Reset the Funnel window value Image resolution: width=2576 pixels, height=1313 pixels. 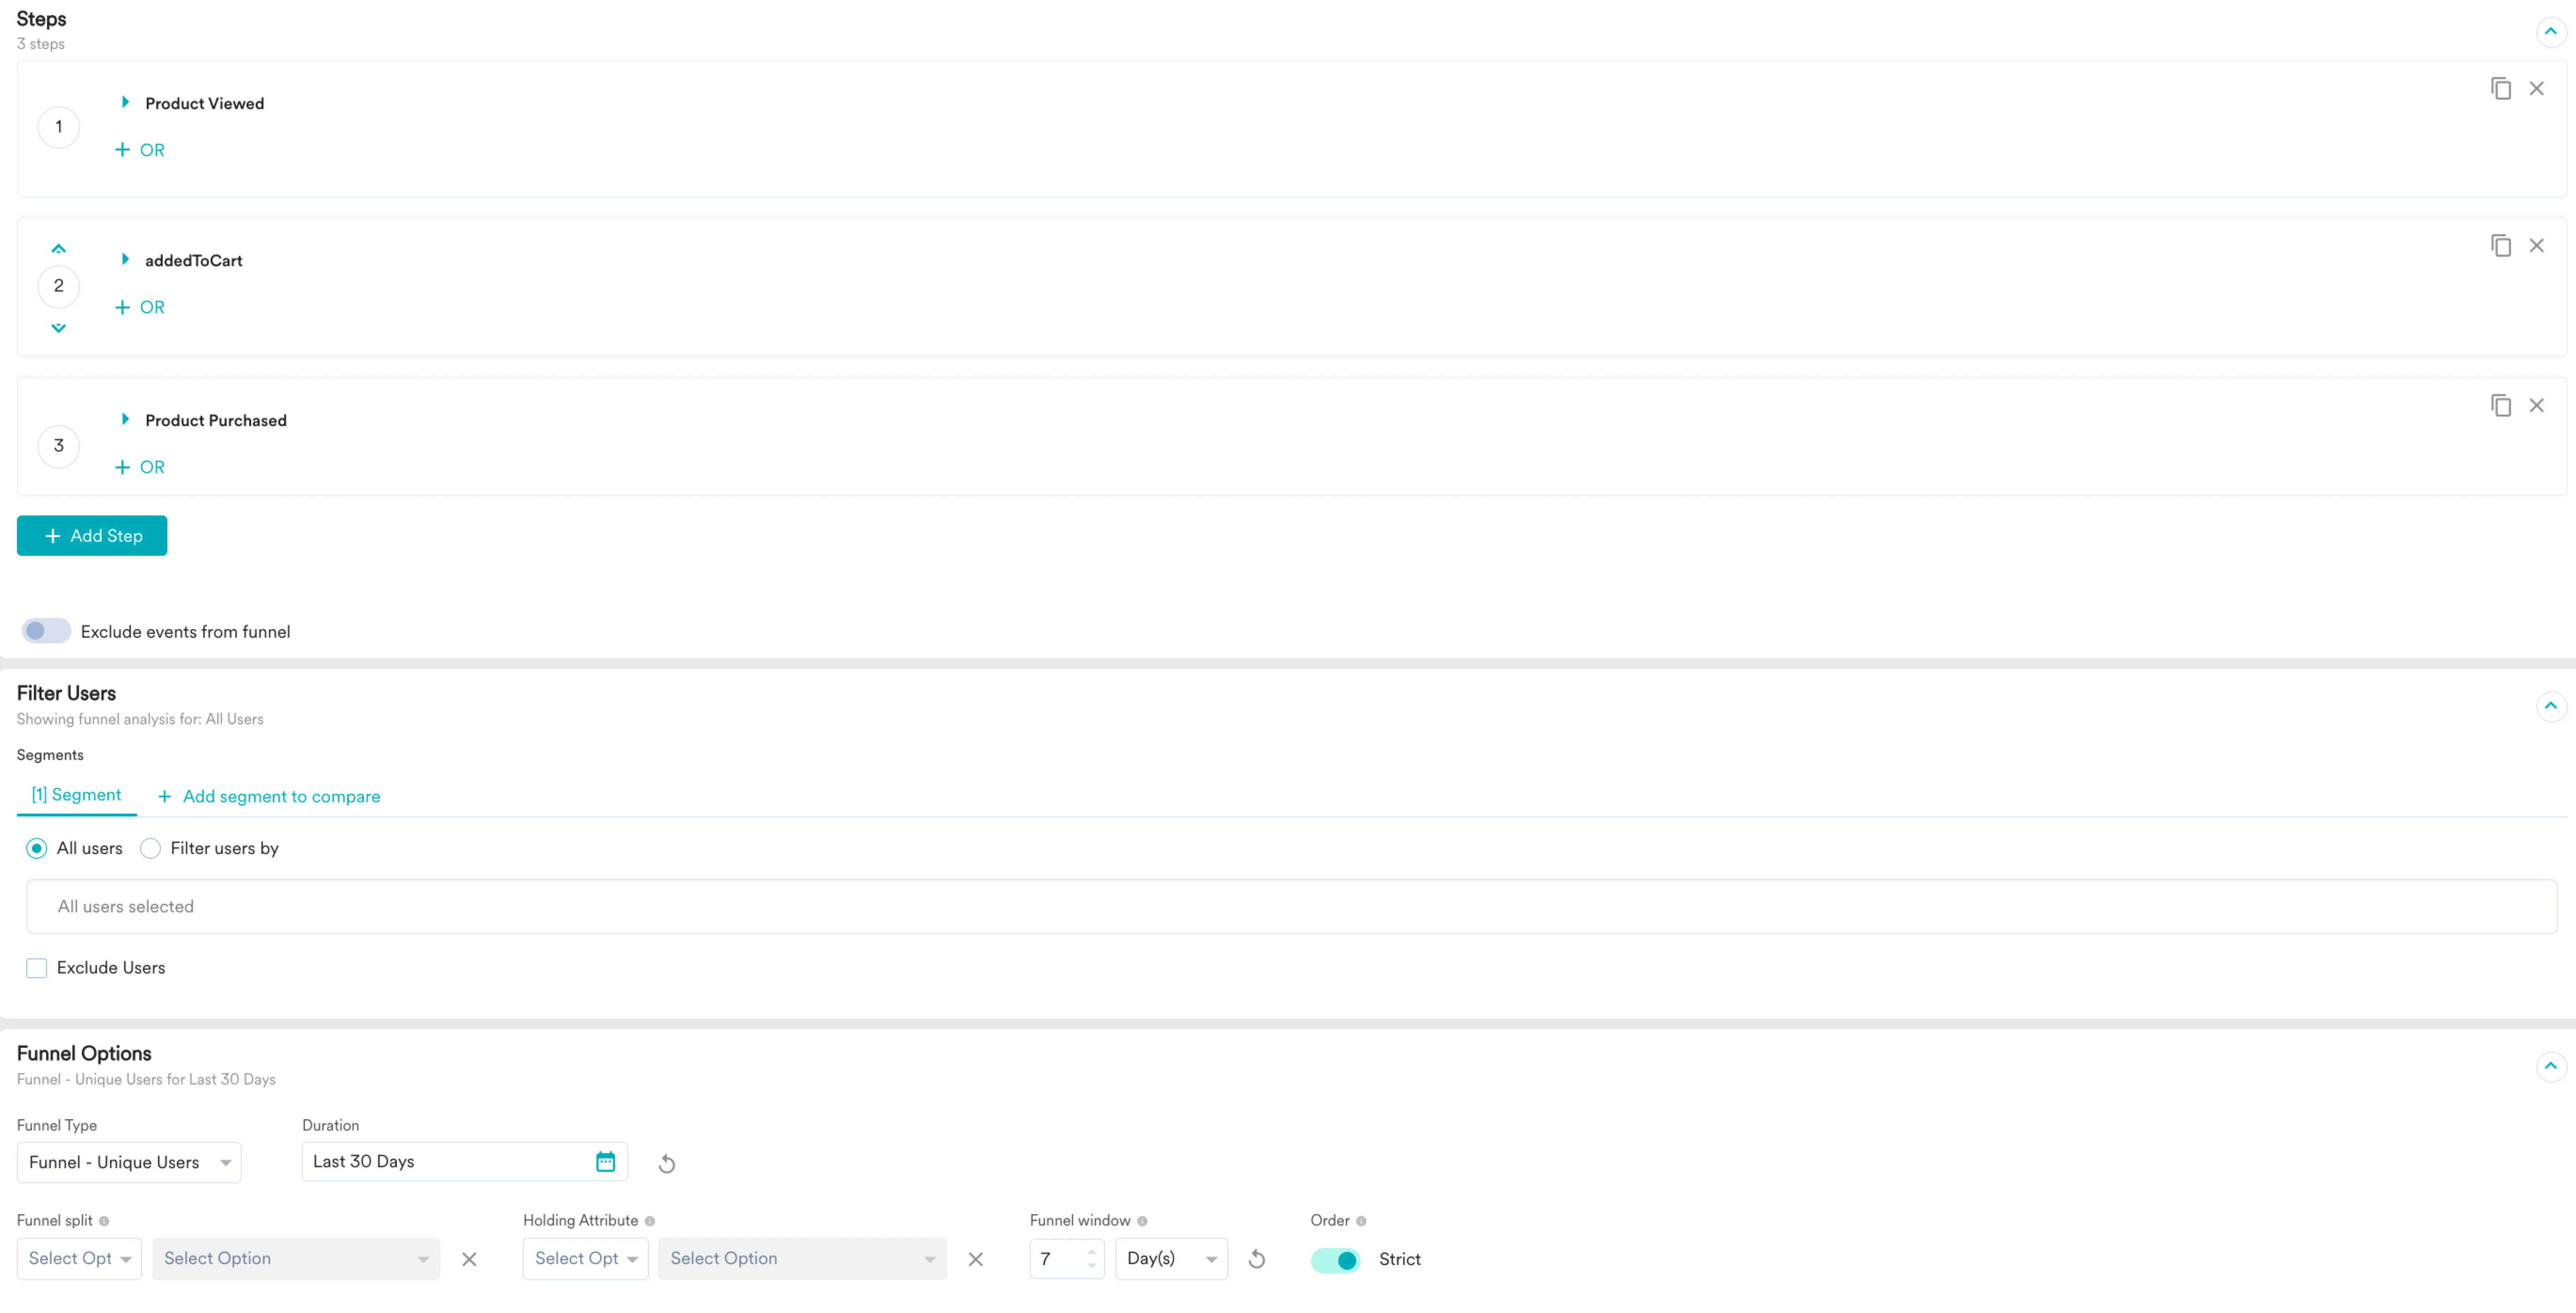1257,1259
